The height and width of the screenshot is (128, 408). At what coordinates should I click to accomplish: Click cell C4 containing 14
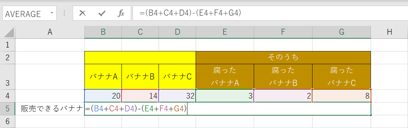[140, 96]
